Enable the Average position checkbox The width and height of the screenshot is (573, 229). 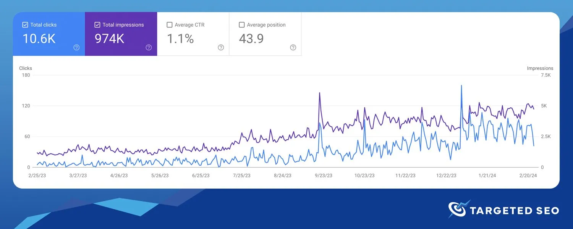pyautogui.click(x=242, y=25)
